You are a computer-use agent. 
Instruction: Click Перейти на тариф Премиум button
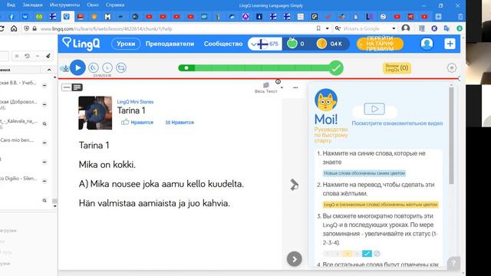(x=380, y=44)
